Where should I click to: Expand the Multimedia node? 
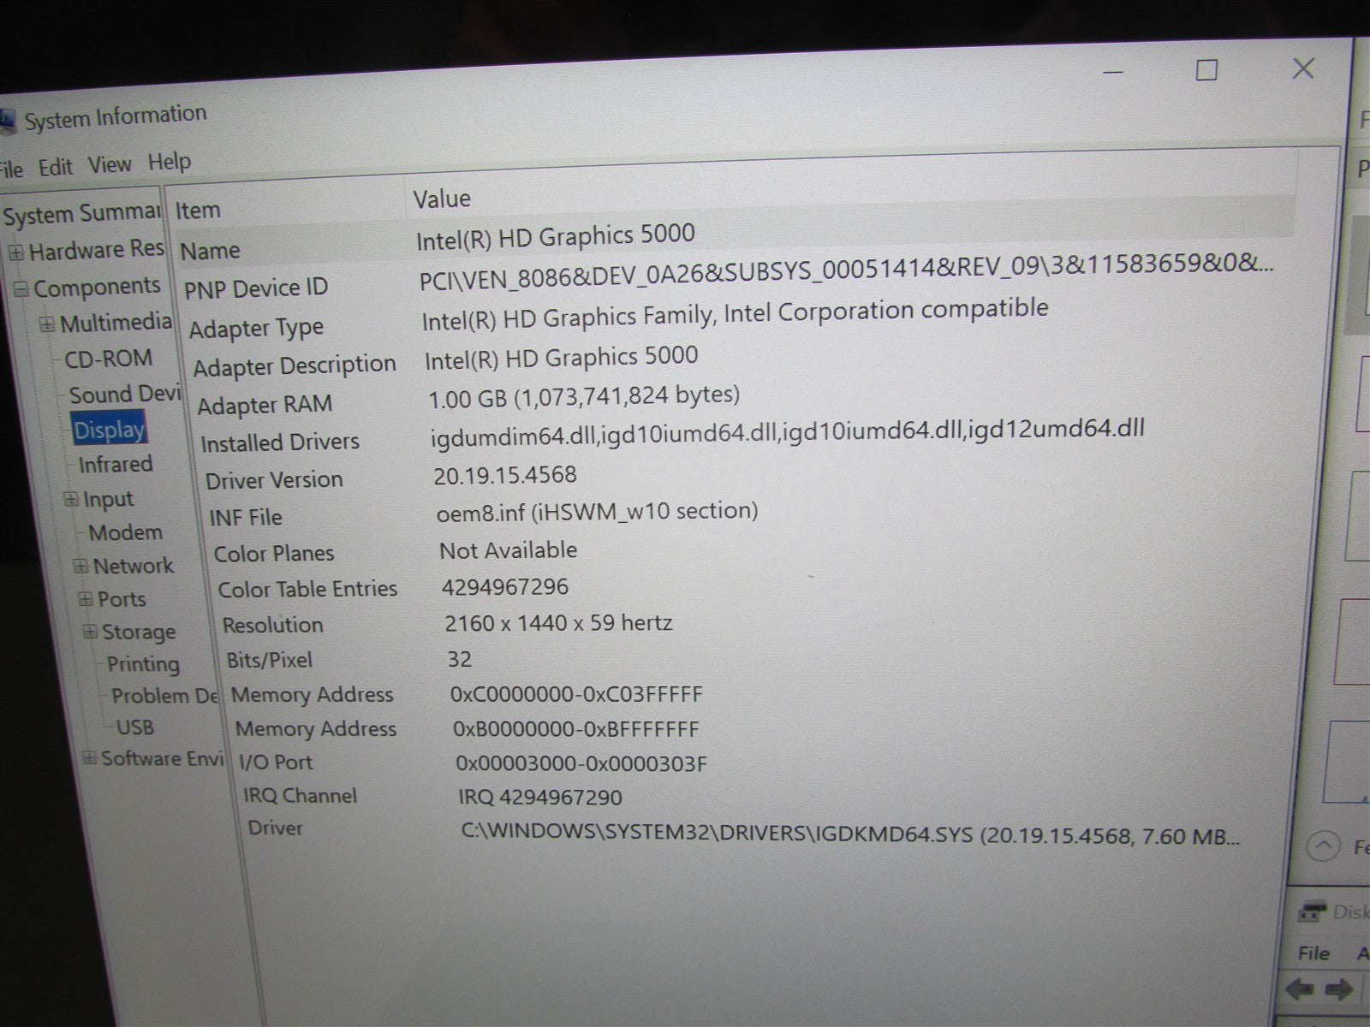[48, 324]
